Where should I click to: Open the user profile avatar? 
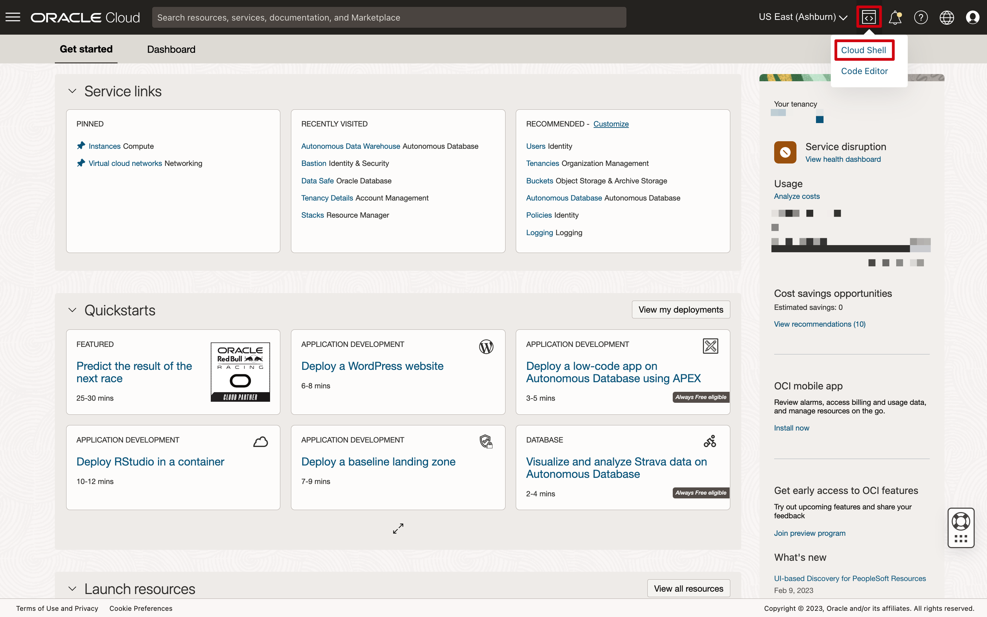(x=972, y=17)
